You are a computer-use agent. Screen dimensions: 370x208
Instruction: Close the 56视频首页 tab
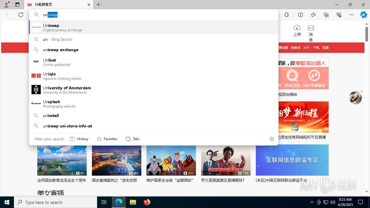pos(89,5)
